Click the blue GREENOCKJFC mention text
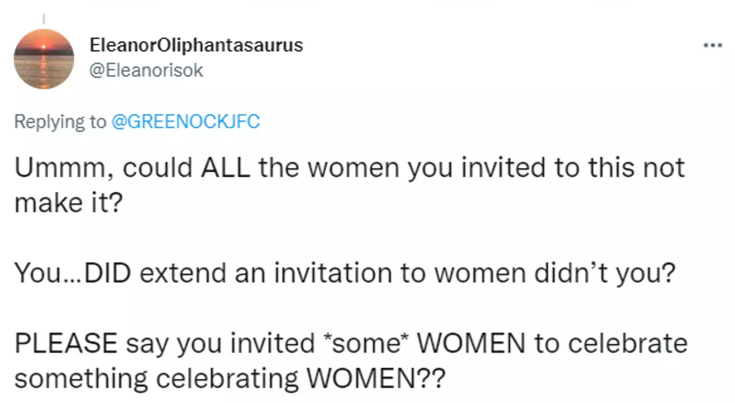Viewport: 735px width, 403px height. tap(185, 122)
